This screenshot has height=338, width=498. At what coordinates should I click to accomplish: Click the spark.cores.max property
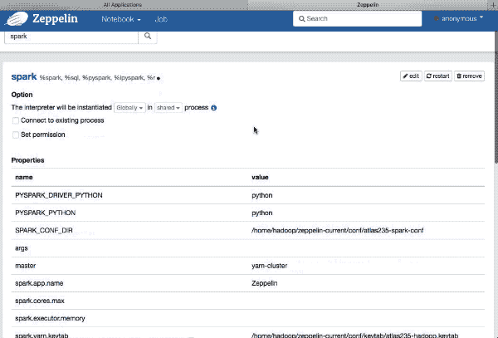[x=40, y=301]
